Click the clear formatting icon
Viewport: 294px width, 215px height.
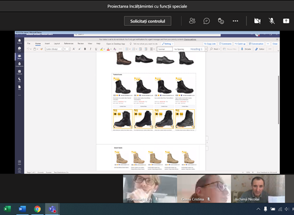pyautogui.click(x=115, y=49)
